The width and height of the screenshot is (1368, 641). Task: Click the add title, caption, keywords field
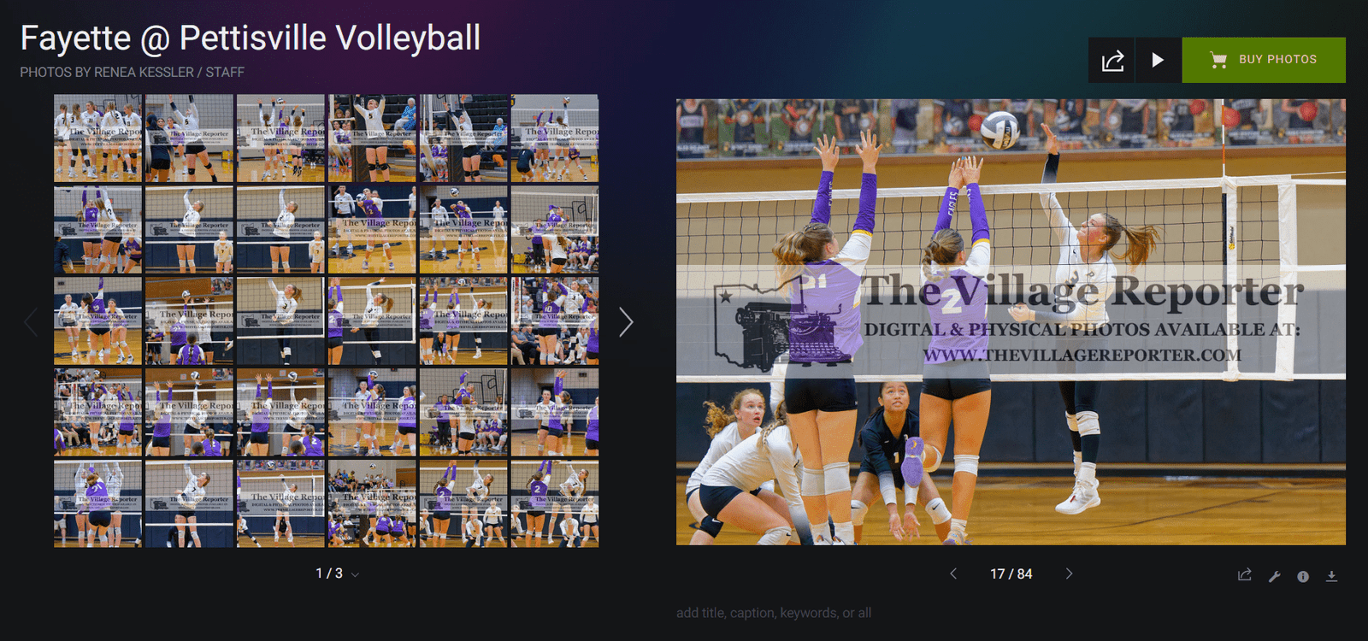pyautogui.click(x=773, y=613)
